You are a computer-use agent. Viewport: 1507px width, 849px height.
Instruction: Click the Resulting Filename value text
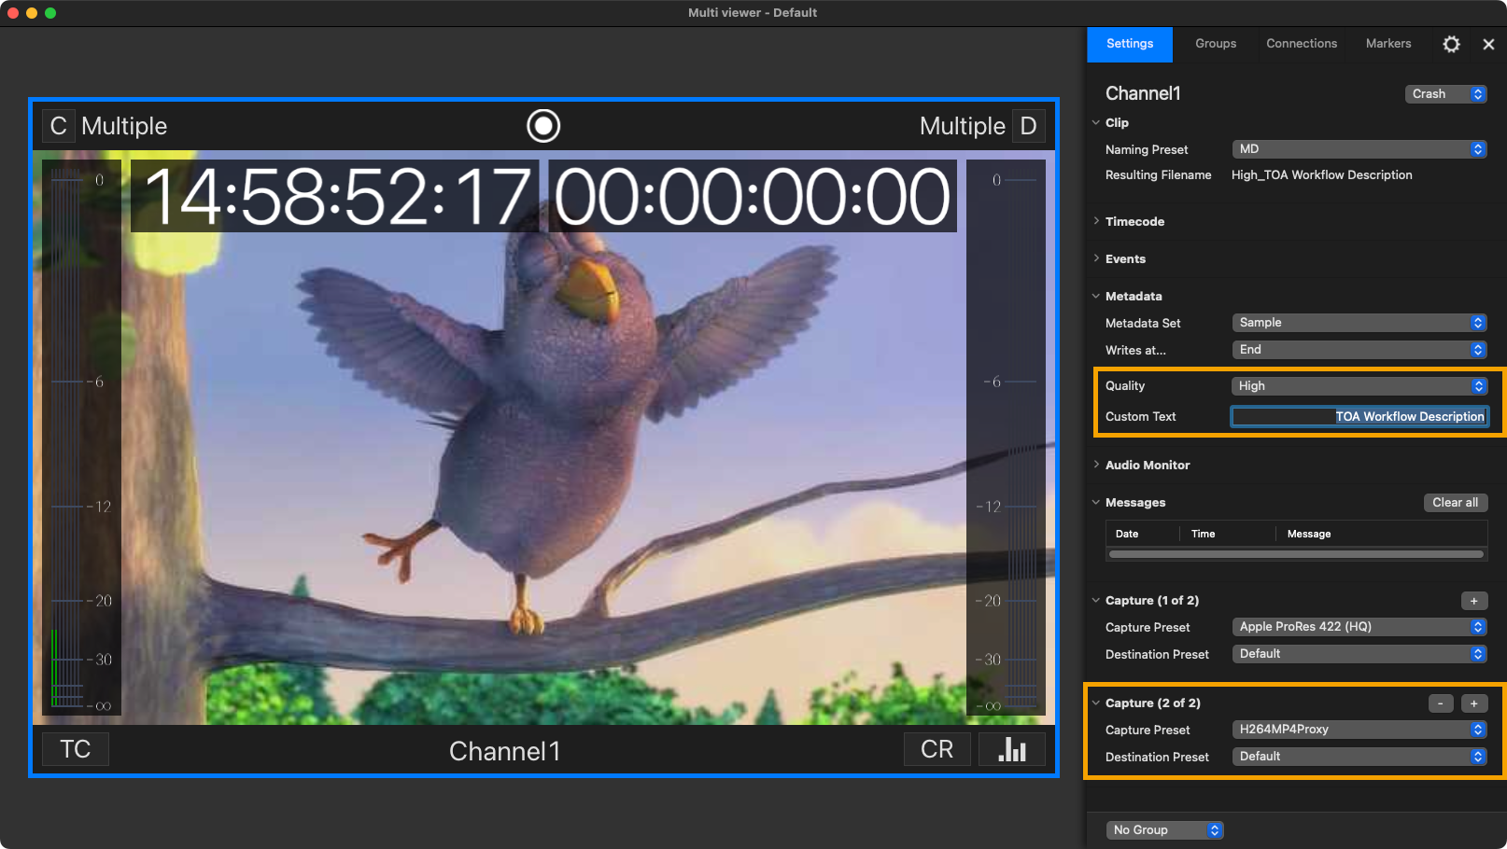1321,175
